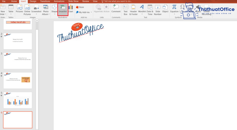This screenshot has height=130, width=237.
Task: Expand the My Add-ins dropdown arrow
Action: coord(91,12)
